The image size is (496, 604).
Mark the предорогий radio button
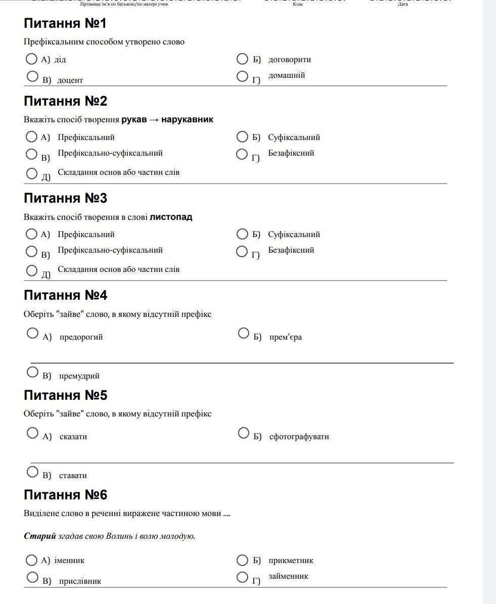tap(32, 333)
